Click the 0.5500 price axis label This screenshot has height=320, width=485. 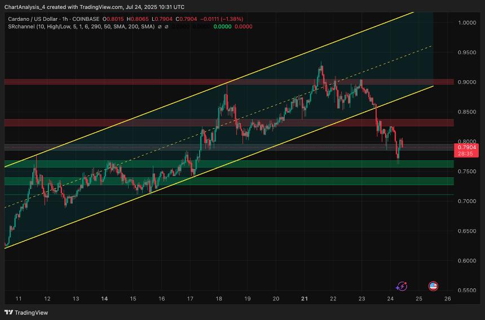coord(466,290)
